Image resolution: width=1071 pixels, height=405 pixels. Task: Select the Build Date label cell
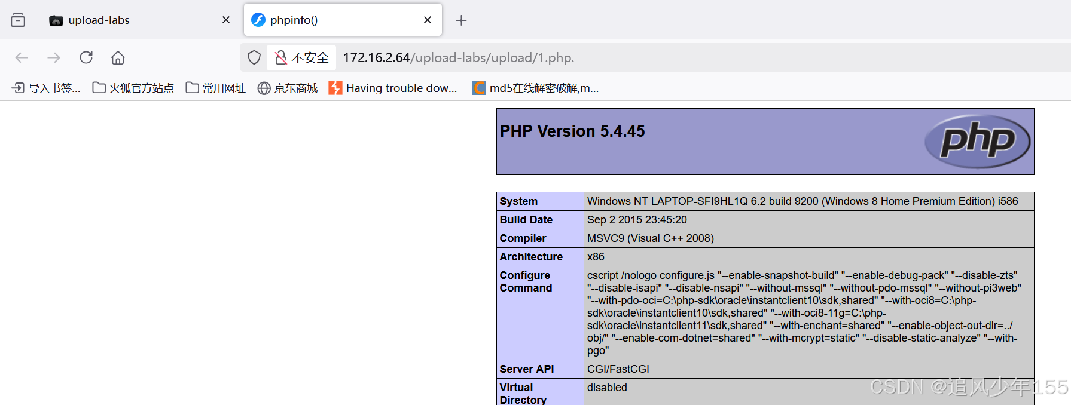pos(540,220)
